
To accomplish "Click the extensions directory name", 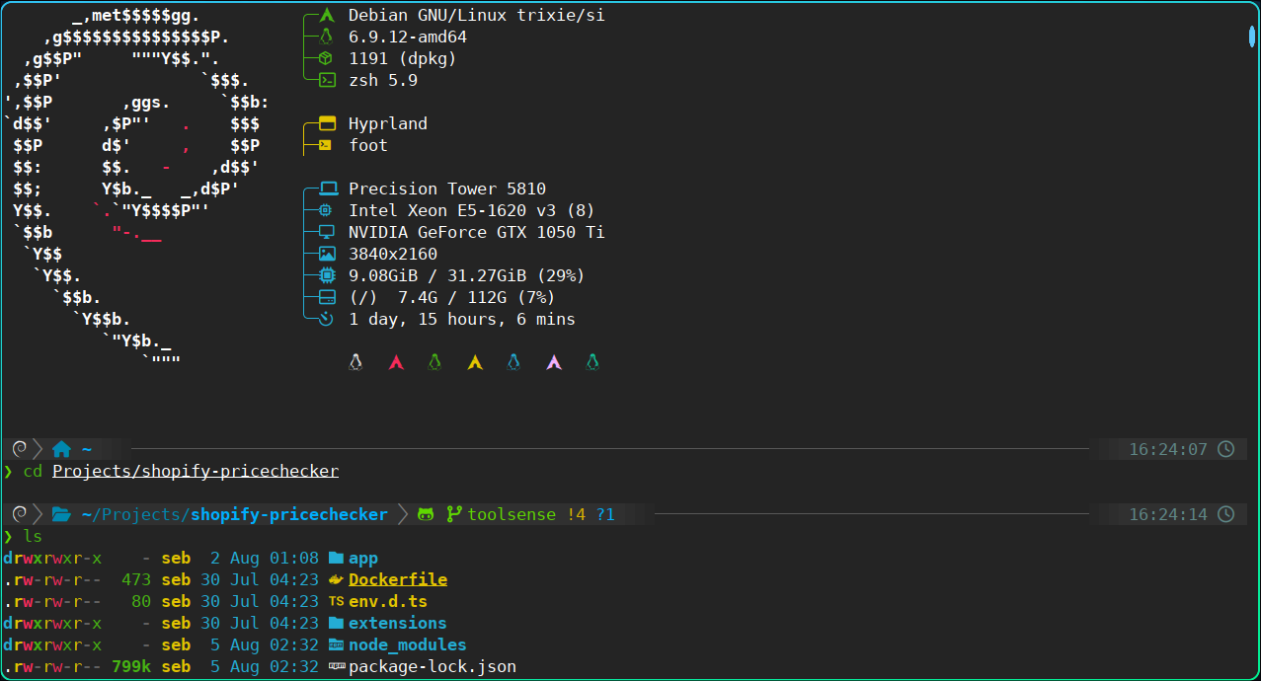I will tap(397, 624).
